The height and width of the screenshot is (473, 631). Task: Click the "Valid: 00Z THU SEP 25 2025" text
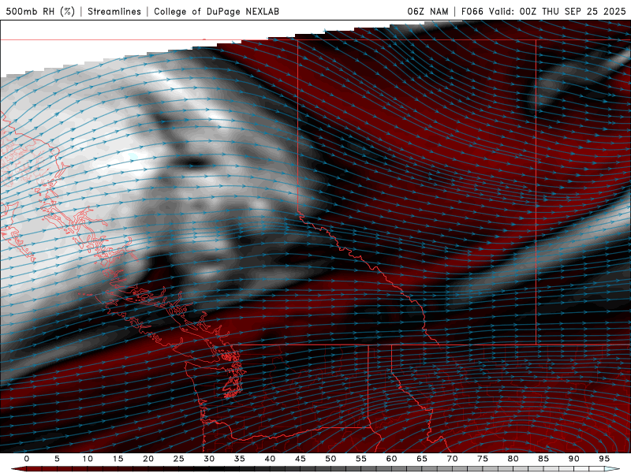click(558, 11)
